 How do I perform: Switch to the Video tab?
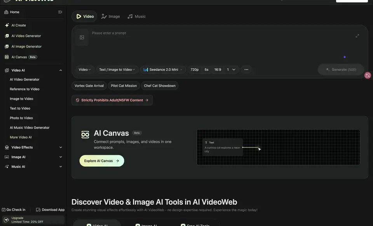click(84, 16)
